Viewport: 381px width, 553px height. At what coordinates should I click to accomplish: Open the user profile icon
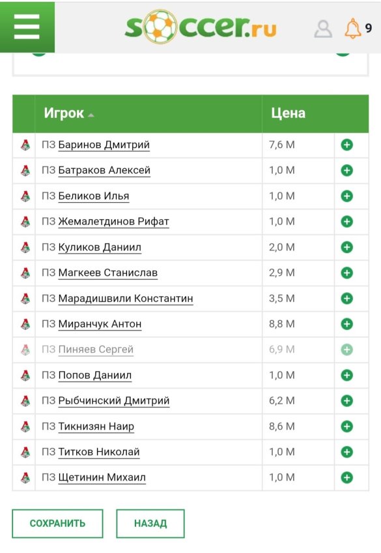(323, 29)
